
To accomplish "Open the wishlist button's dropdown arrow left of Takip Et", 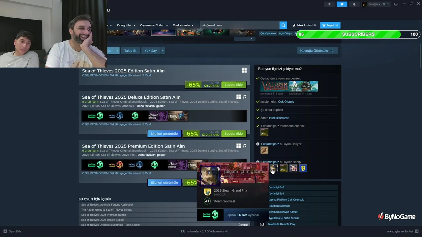I will [117, 51].
